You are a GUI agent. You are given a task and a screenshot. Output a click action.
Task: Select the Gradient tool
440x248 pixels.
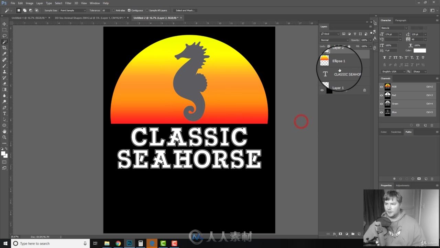coord(4,90)
